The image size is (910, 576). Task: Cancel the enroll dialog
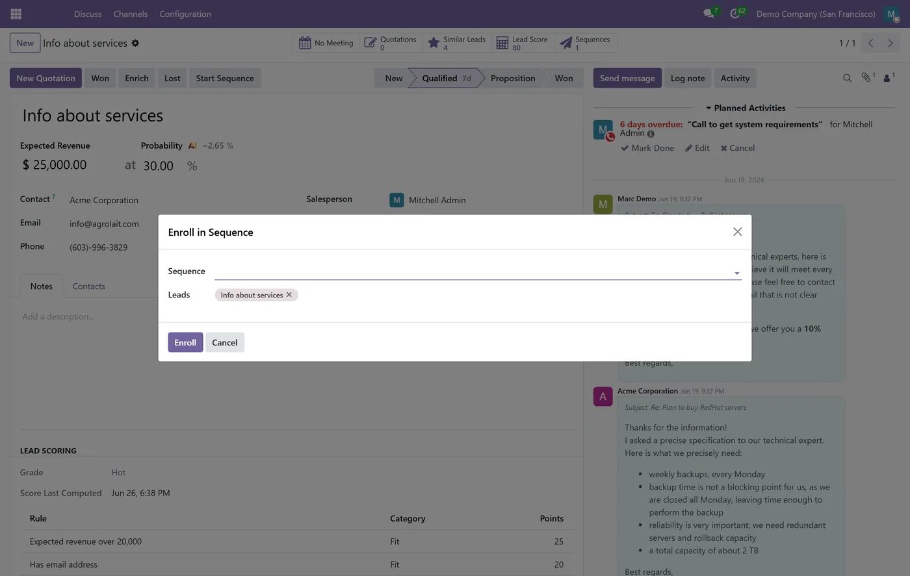click(225, 342)
